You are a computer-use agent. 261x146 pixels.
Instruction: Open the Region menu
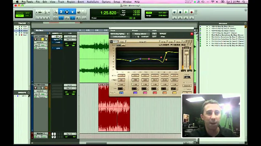71,2
